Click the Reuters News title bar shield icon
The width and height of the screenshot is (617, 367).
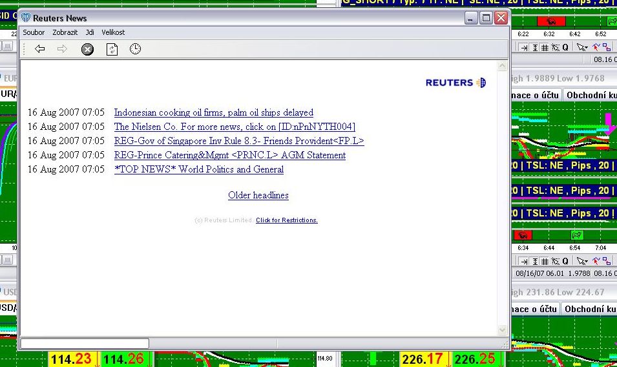(x=26, y=17)
